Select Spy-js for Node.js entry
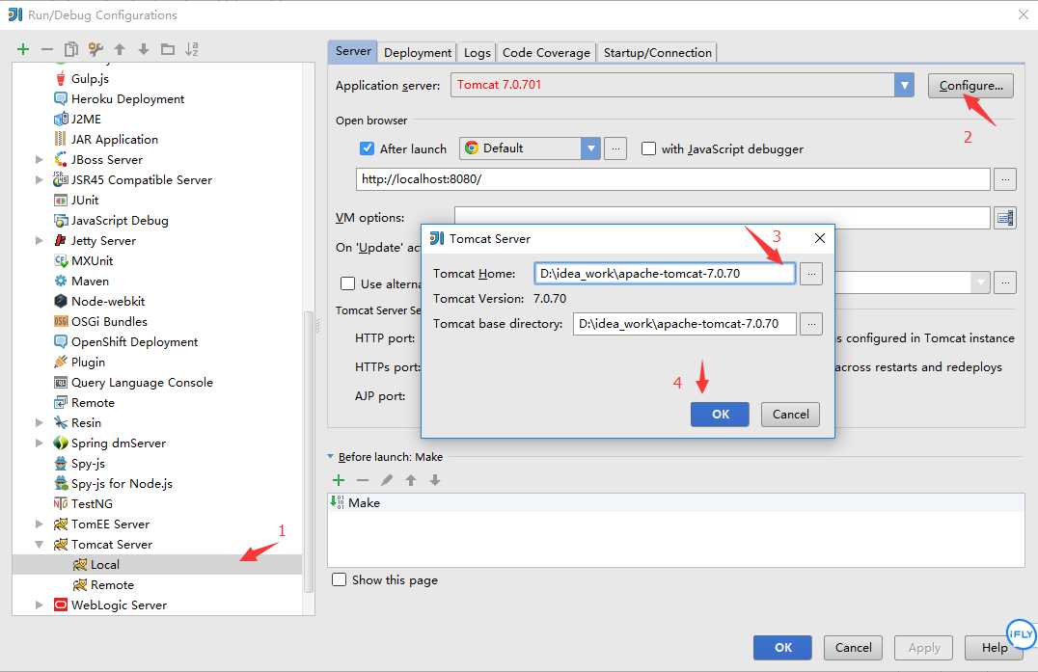This screenshot has width=1038, height=672. 122,483
